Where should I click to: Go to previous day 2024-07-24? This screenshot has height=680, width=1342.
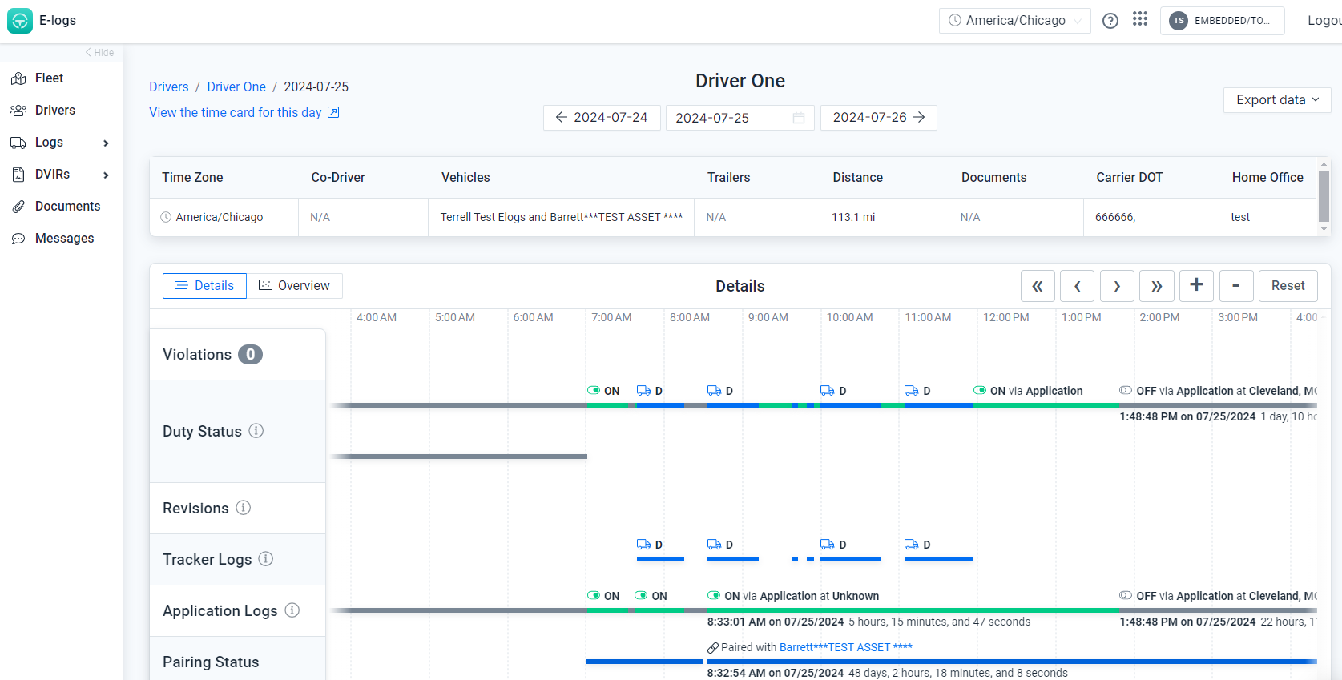[x=602, y=118]
